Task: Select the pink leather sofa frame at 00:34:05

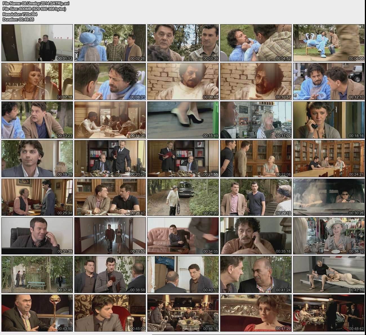Action: pyautogui.click(x=183, y=236)
